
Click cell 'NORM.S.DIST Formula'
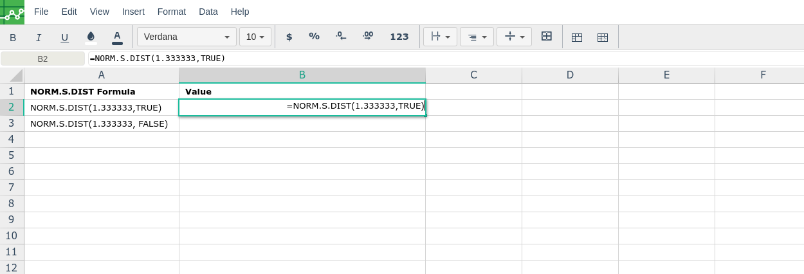point(102,91)
